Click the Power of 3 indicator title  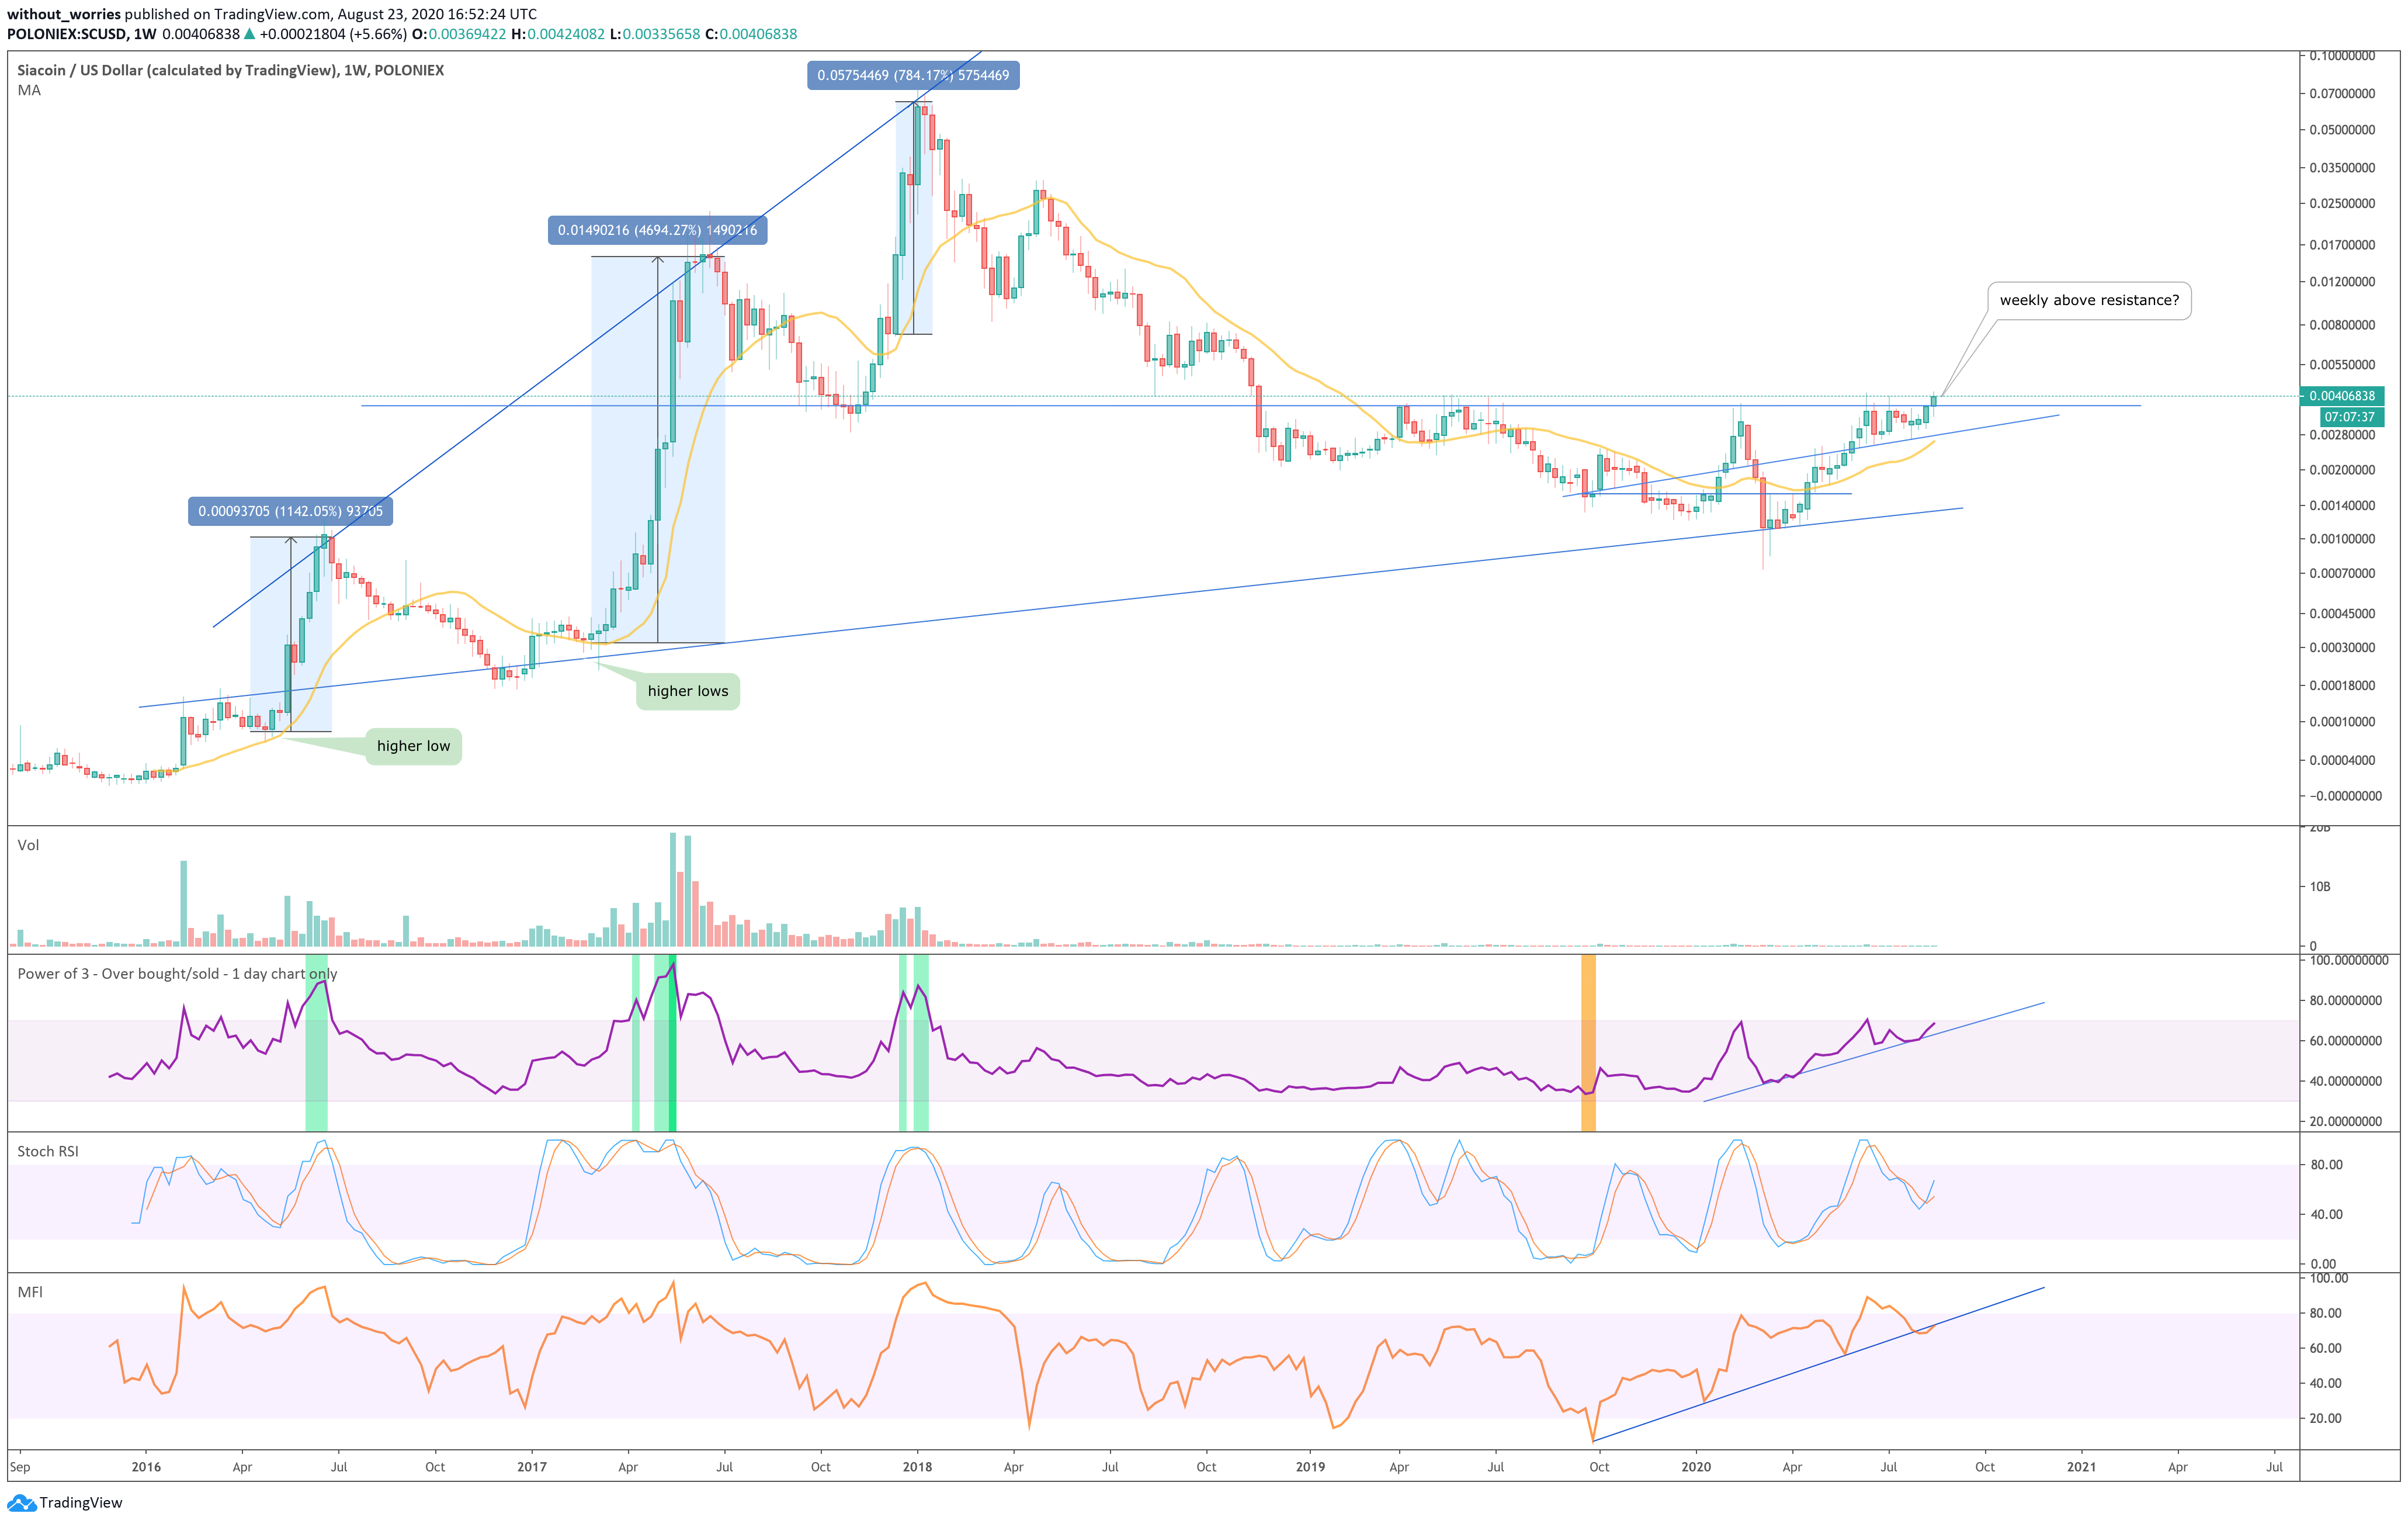coord(177,974)
